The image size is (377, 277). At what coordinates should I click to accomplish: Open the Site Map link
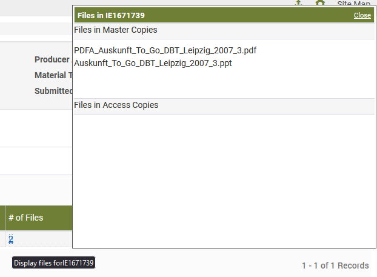pyautogui.click(x=353, y=3)
